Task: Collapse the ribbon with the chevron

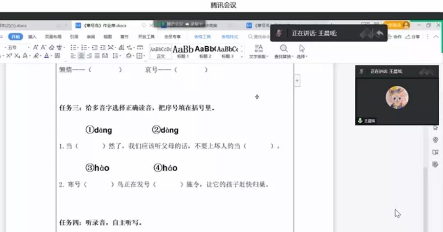Action: (x=436, y=37)
